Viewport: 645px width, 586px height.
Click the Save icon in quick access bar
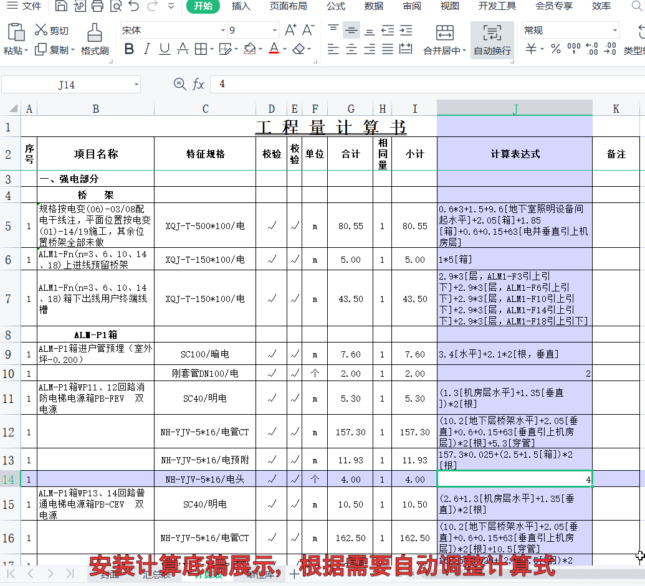pos(61,6)
